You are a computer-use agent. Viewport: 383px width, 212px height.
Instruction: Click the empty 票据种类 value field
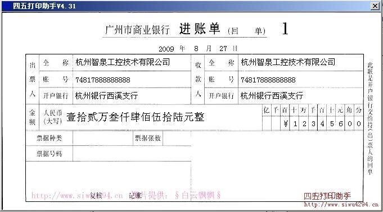103,139
